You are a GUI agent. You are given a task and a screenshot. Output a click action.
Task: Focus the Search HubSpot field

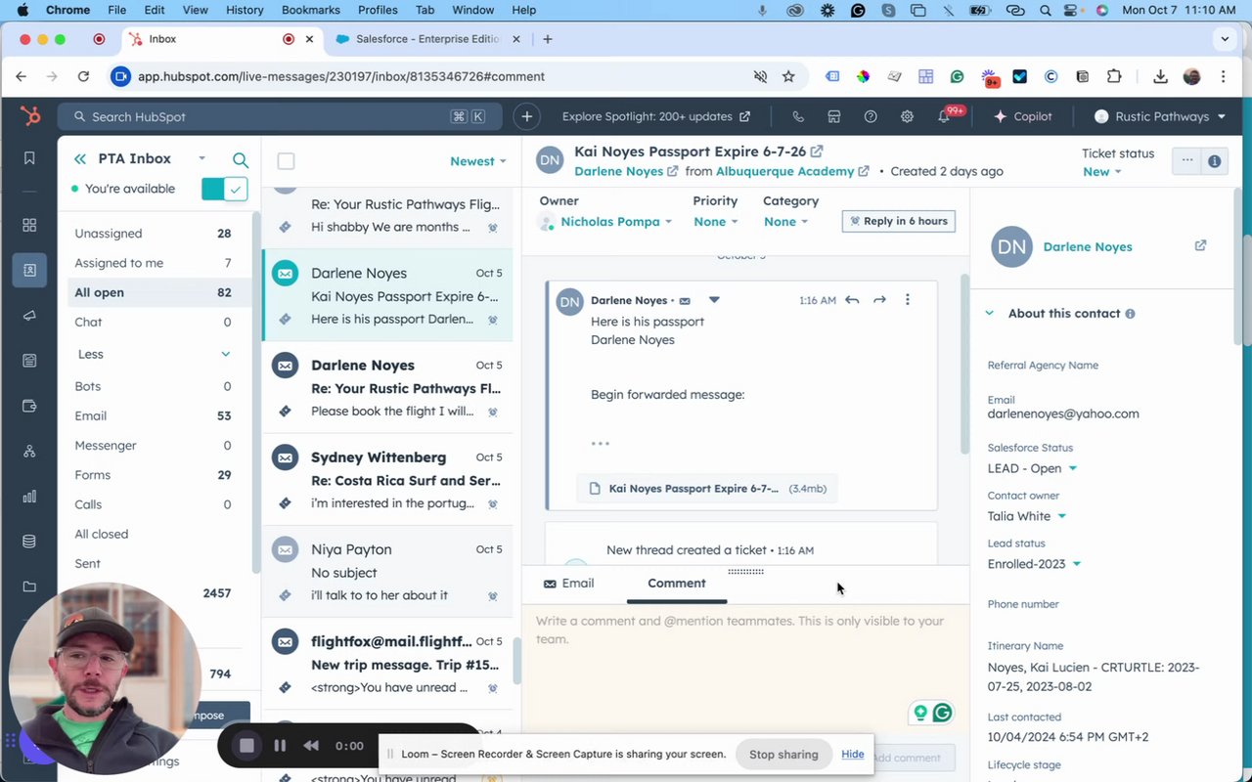(280, 116)
